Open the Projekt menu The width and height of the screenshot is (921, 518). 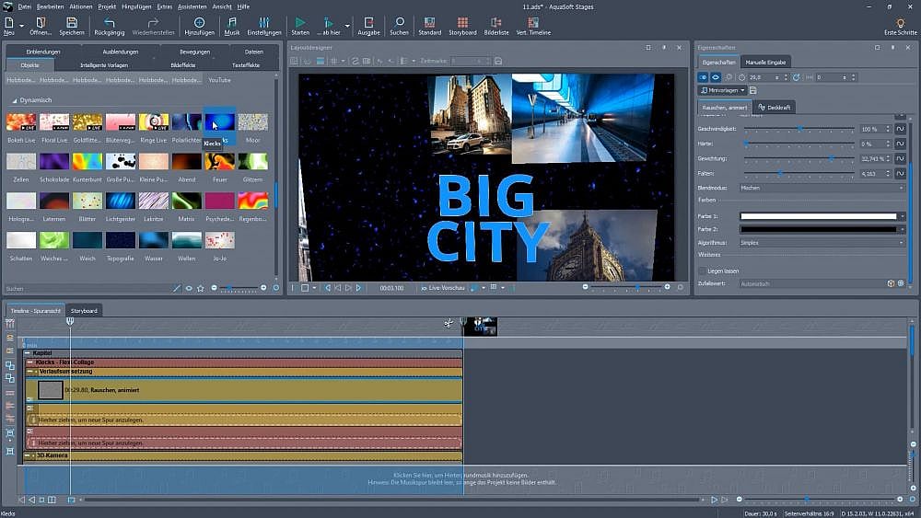click(x=105, y=6)
